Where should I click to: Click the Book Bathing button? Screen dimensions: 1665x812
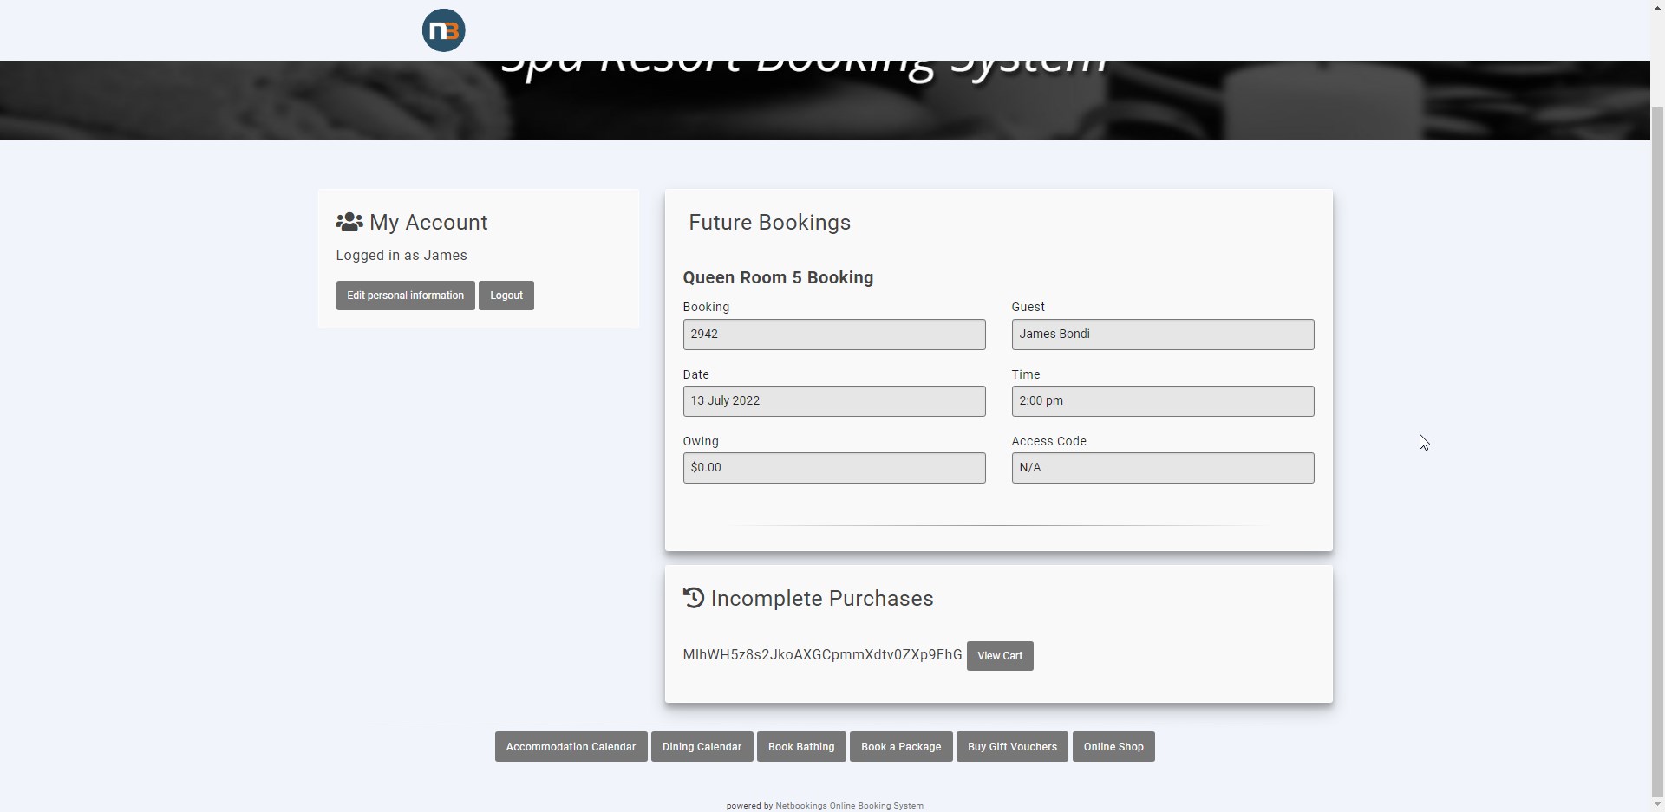coord(800,746)
